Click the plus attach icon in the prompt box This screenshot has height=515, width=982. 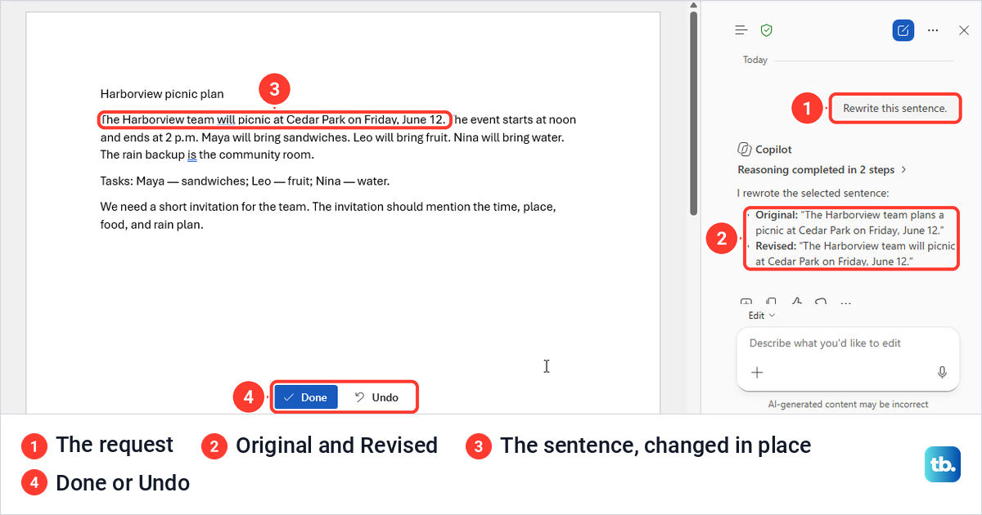(757, 373)
